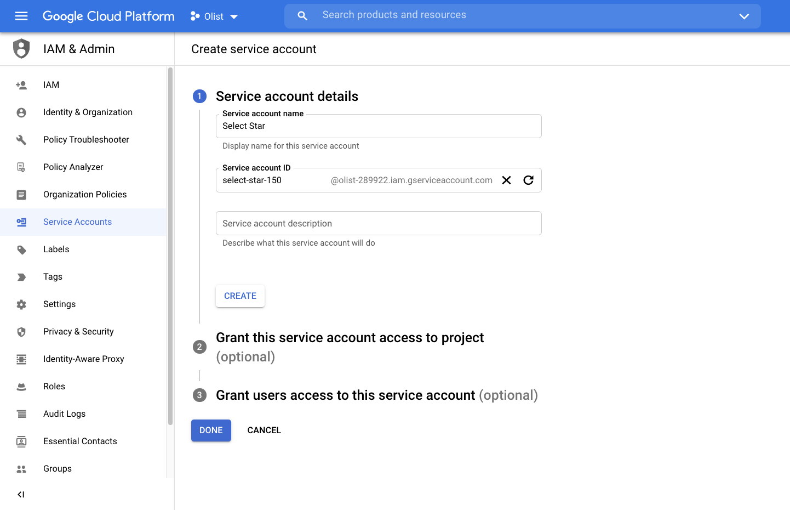Open Policy Troubleshooter page
Screen dimensions: 790x510
tap(83, 140)
